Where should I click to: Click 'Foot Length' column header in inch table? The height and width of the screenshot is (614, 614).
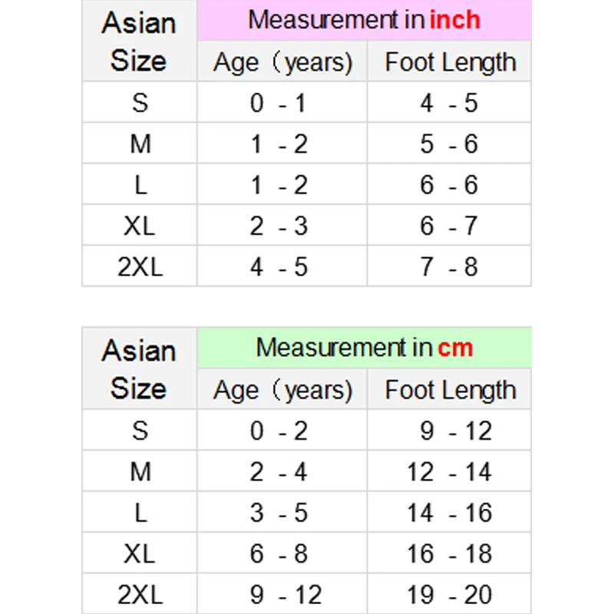click(x=450, y=62)
